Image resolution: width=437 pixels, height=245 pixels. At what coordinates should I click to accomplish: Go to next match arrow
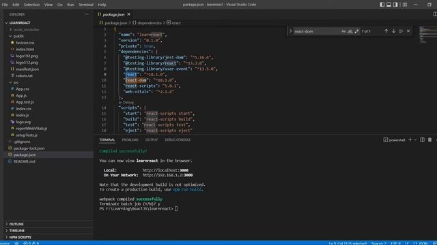click(x=393, y=31)
